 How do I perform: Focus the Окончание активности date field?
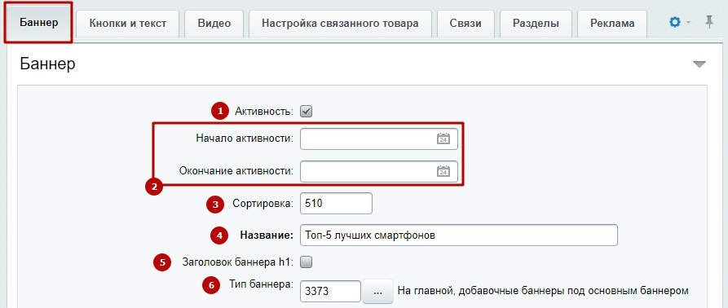point(379,172)
